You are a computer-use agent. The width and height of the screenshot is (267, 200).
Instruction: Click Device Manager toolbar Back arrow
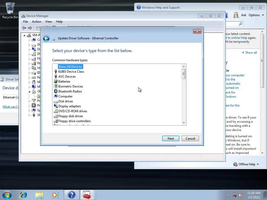(x=24, y=28)
